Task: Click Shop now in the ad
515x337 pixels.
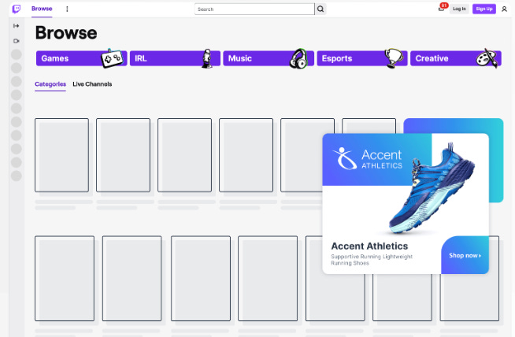Action: click(x=465, y=255)
